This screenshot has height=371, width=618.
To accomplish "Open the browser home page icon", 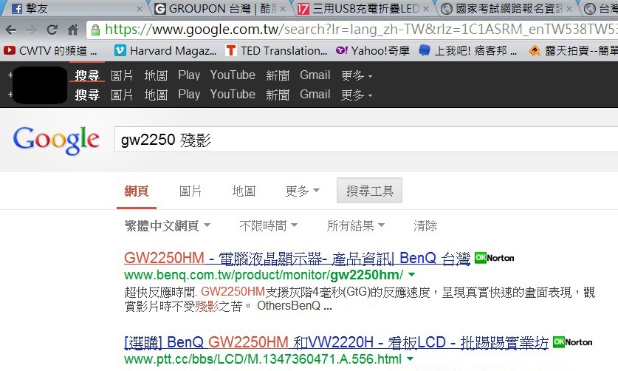I will (x=72, y=30).
